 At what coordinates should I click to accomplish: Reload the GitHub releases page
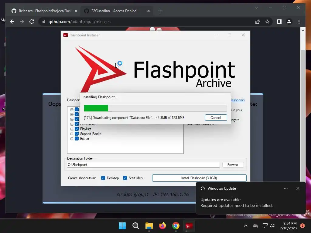pos(32,22)
